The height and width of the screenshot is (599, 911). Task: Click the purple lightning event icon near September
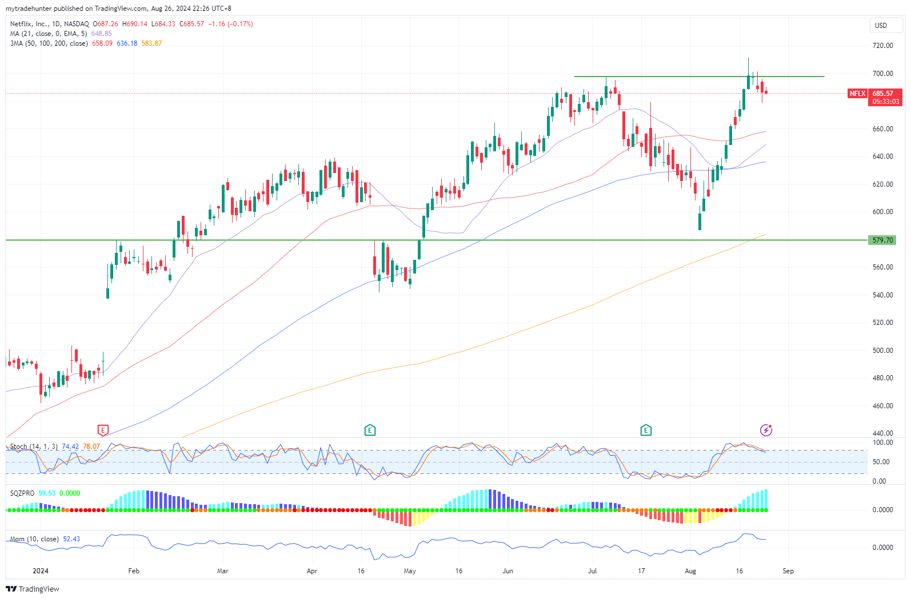point(766,430)
